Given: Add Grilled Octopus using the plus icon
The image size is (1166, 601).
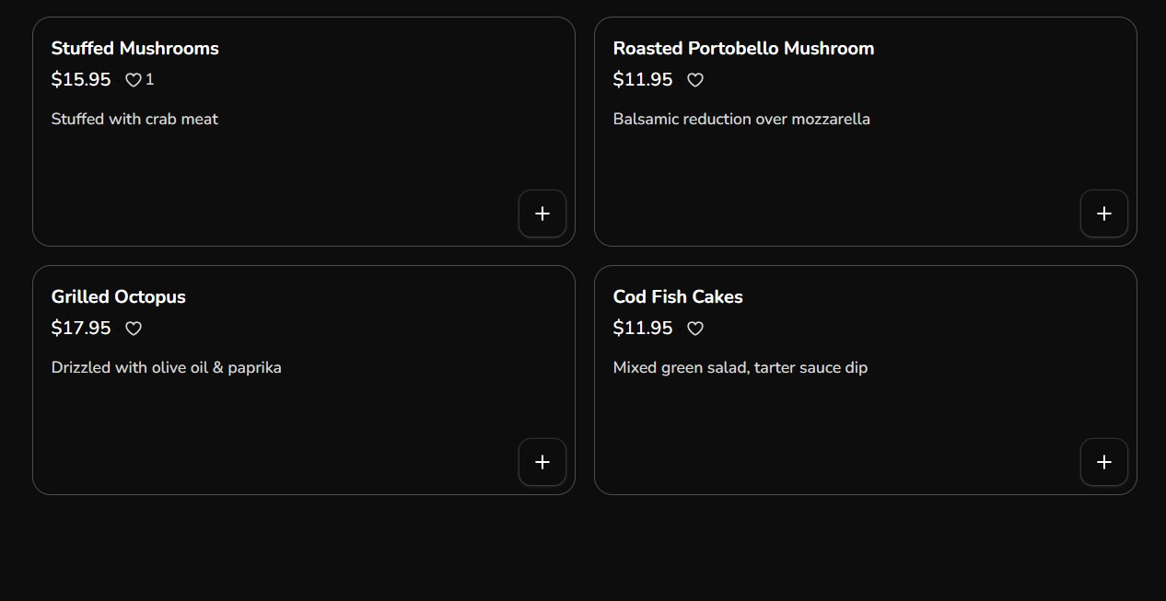Looking at the screenshot, I should [542, 462].
